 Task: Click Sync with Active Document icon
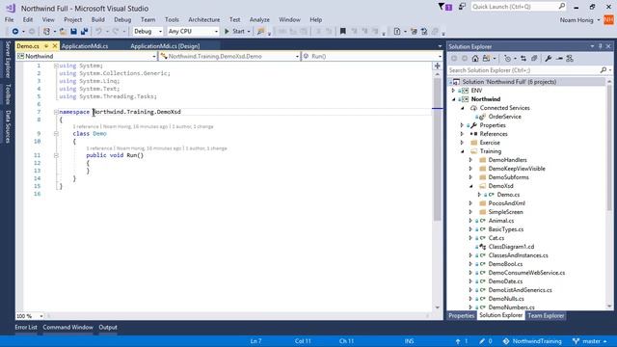[523, 59]
